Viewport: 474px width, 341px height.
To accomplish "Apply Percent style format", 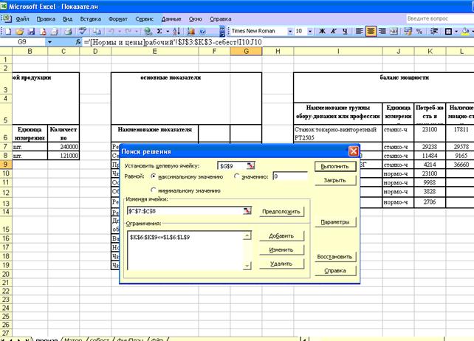I will 419,31.
